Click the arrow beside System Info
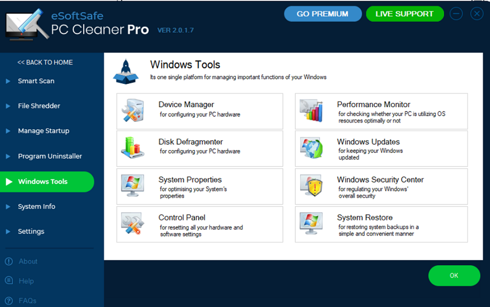The image size is (490, 307). (x=8, y=207)
